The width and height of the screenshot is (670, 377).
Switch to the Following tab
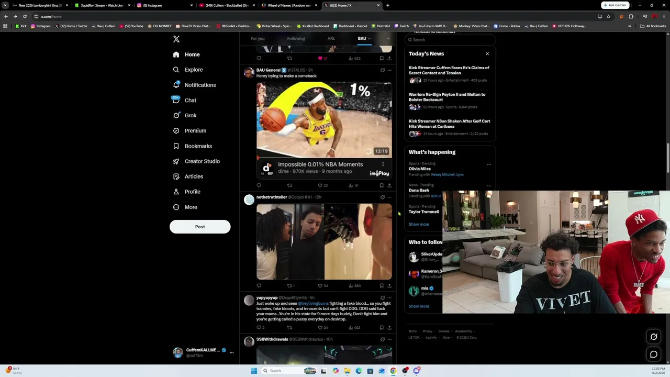(296, 38)
